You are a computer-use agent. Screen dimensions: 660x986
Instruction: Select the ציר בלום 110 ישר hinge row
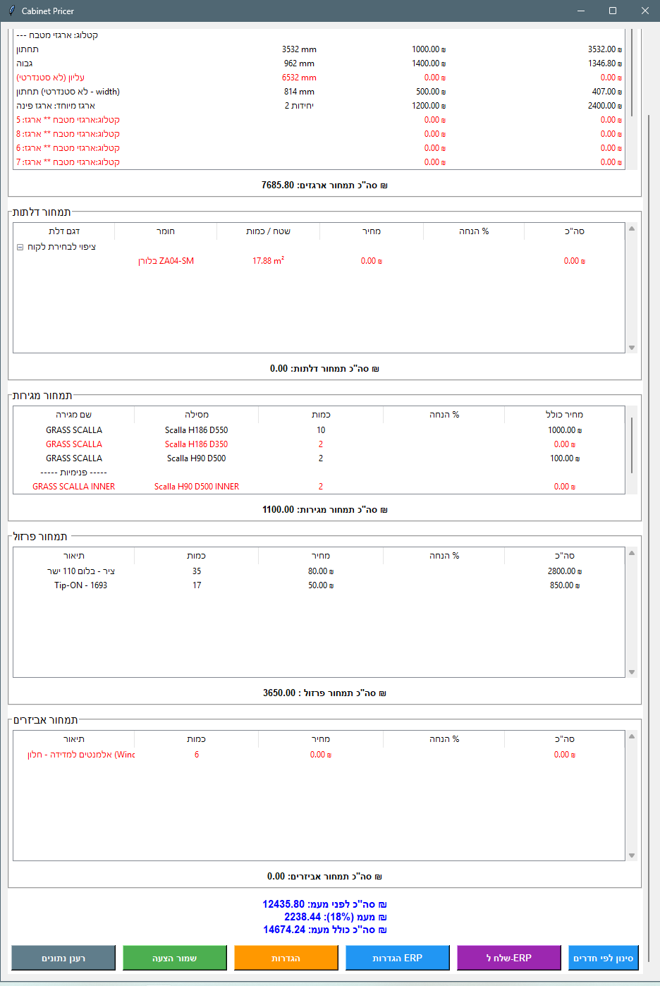[319, 571]
